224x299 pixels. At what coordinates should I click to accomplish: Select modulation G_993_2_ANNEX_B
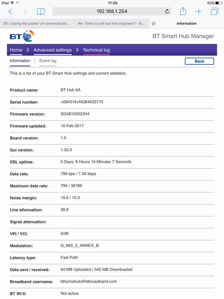[x=80, y=246]
